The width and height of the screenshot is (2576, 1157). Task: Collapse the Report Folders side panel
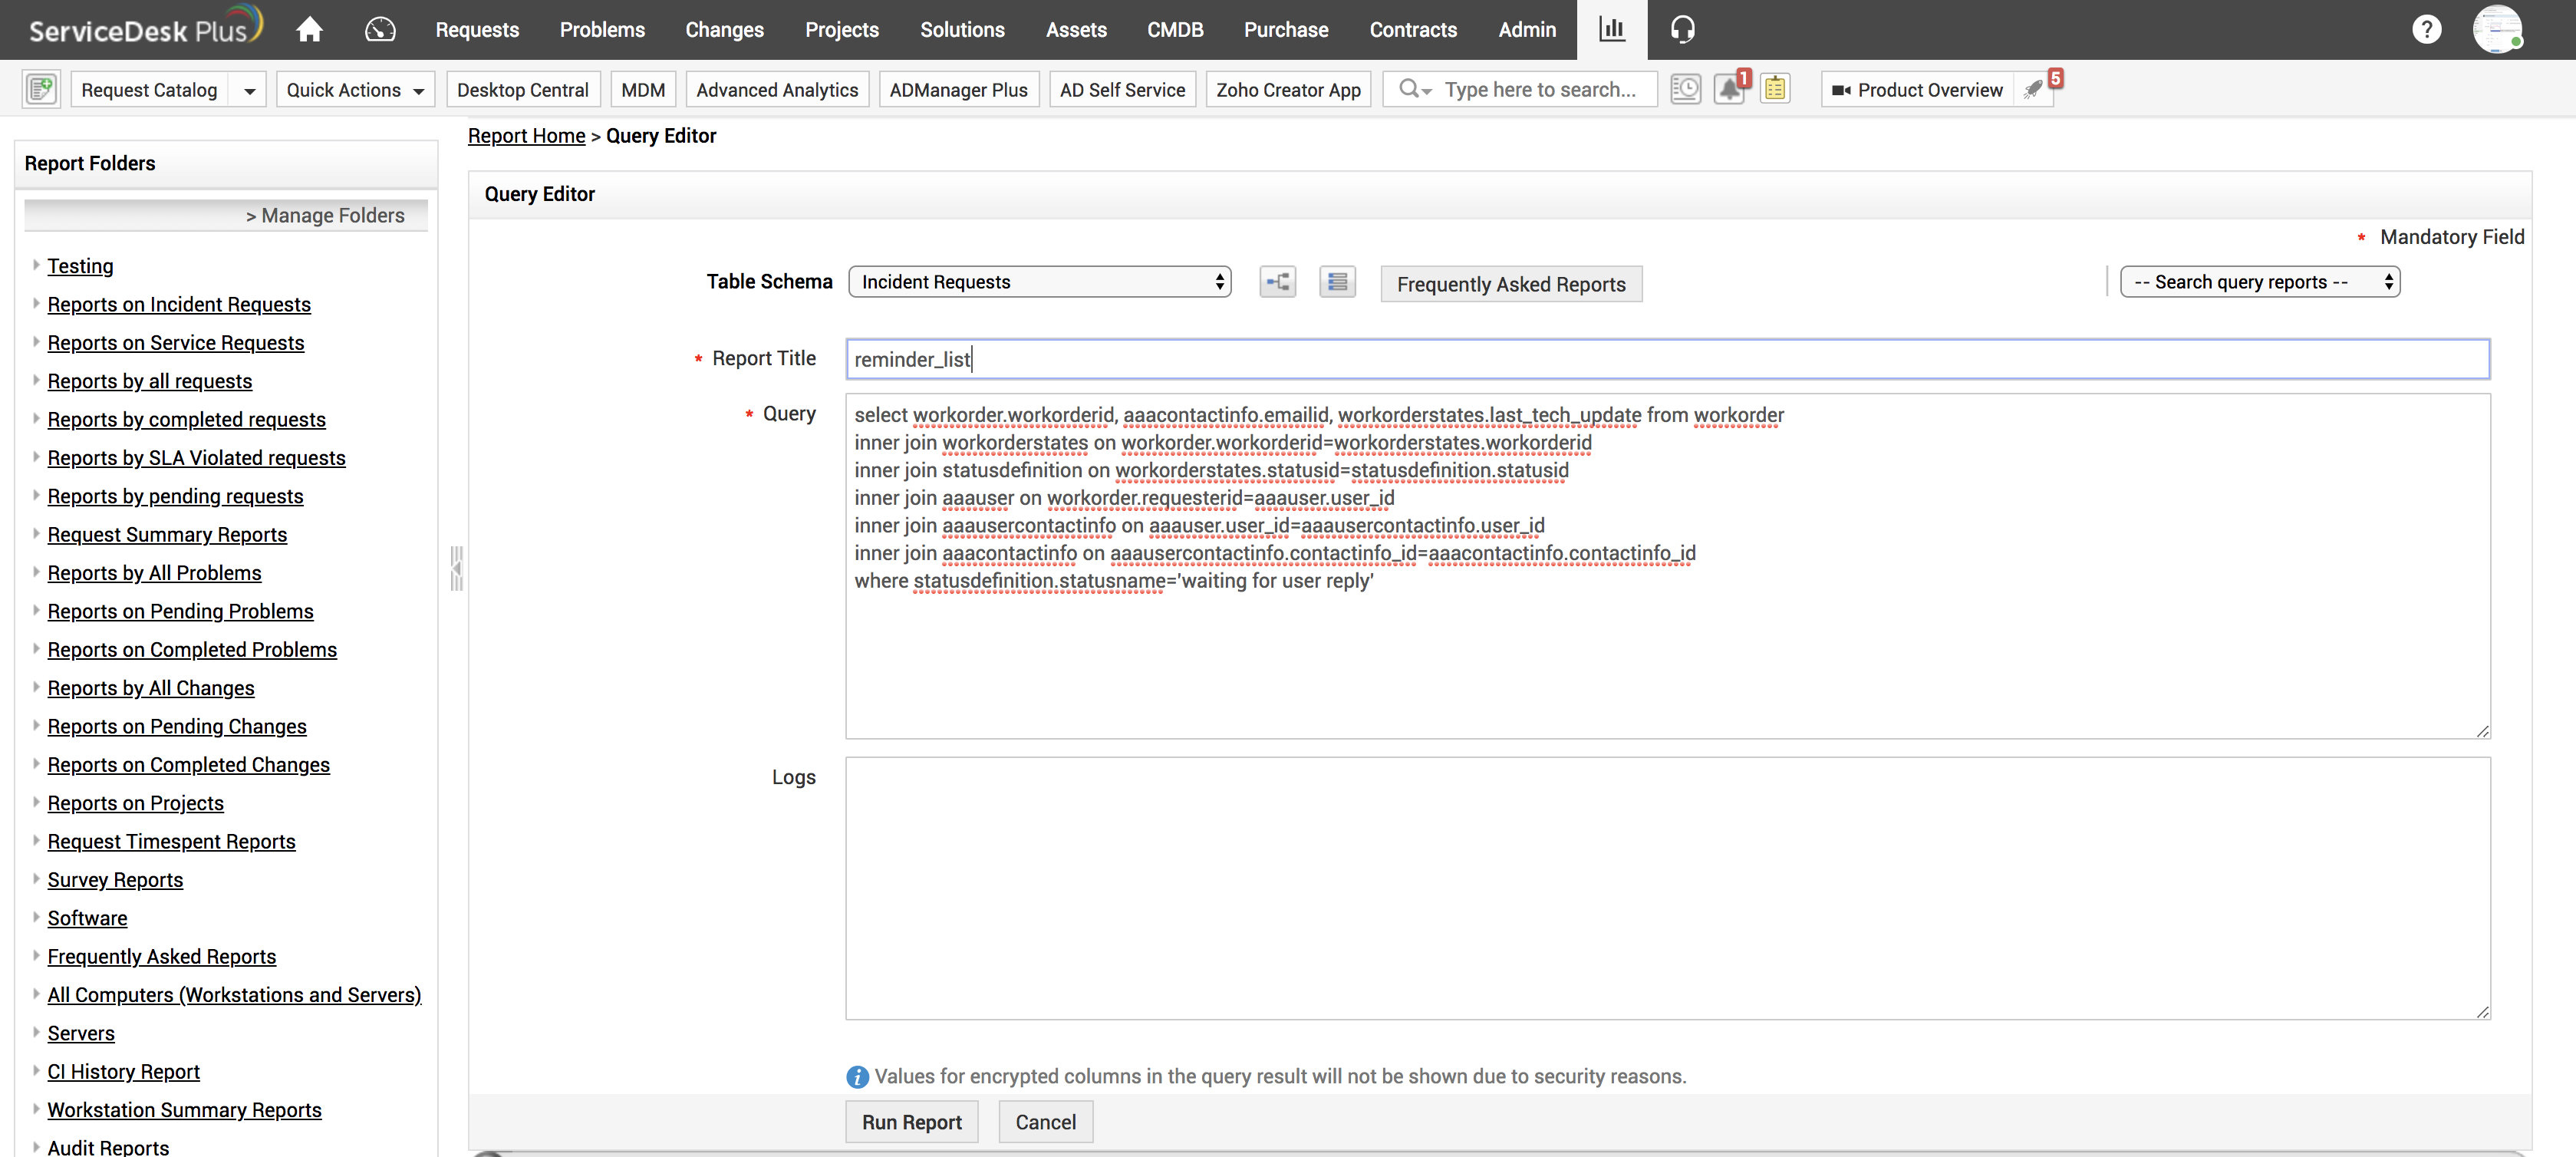point(456,568)
